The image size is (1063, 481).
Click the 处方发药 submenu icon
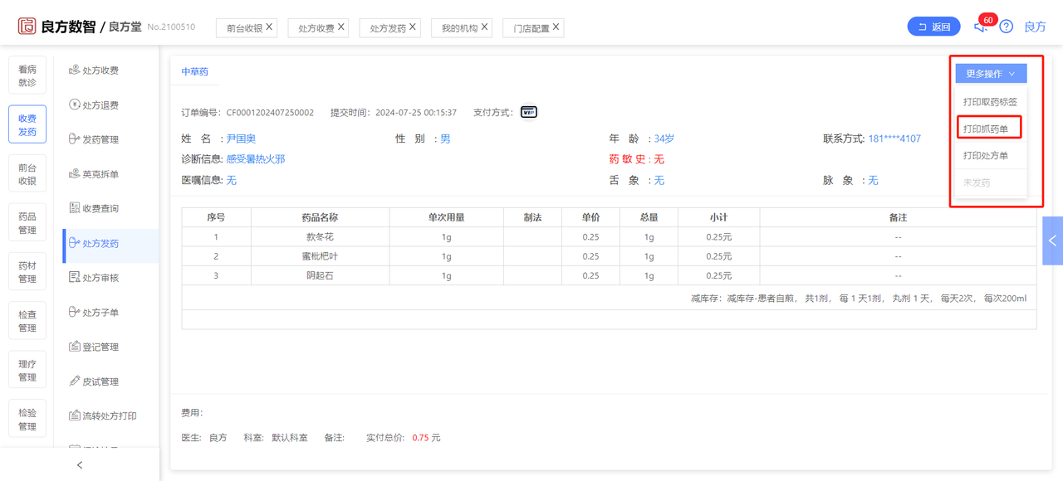(75, 243)
